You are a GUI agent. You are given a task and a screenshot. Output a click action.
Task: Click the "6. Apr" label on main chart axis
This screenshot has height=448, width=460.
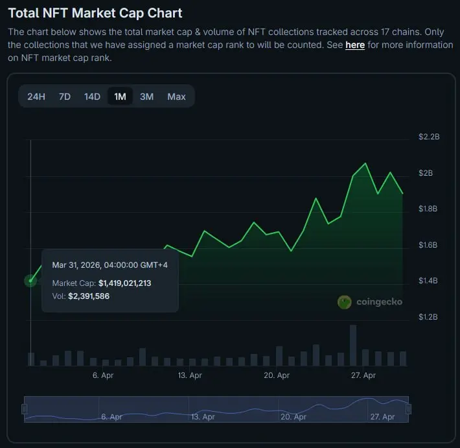coord(104,375)
